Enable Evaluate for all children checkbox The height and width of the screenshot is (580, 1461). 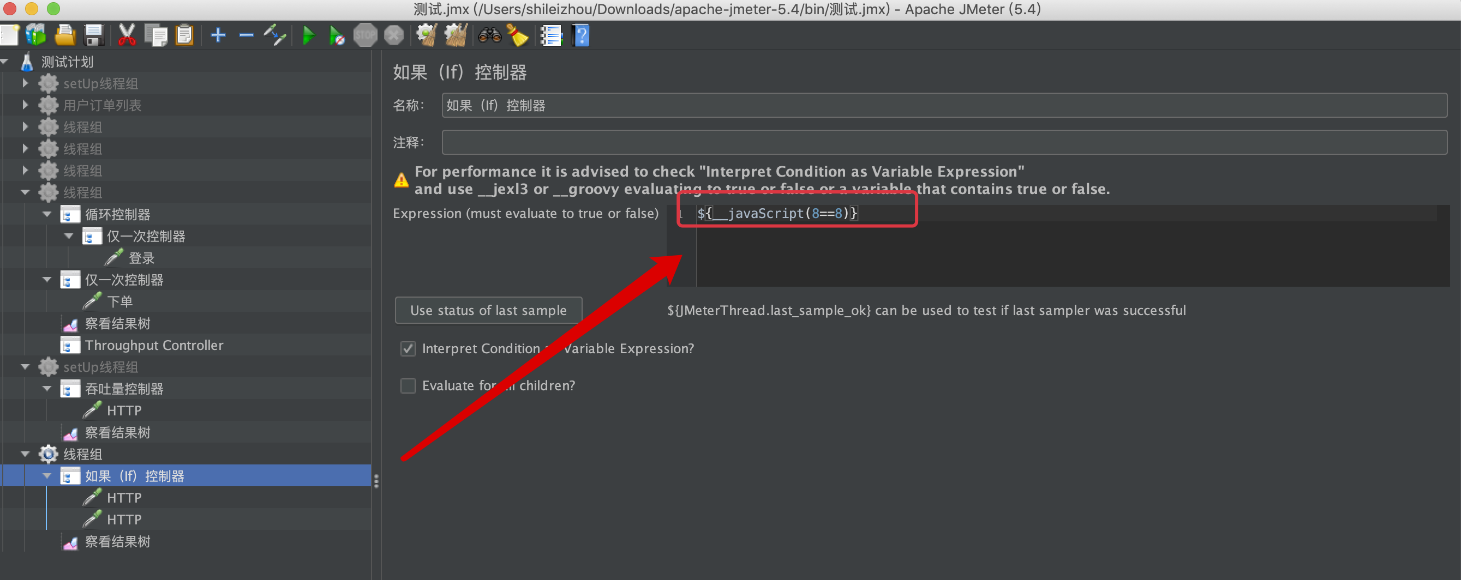point(408,385)
